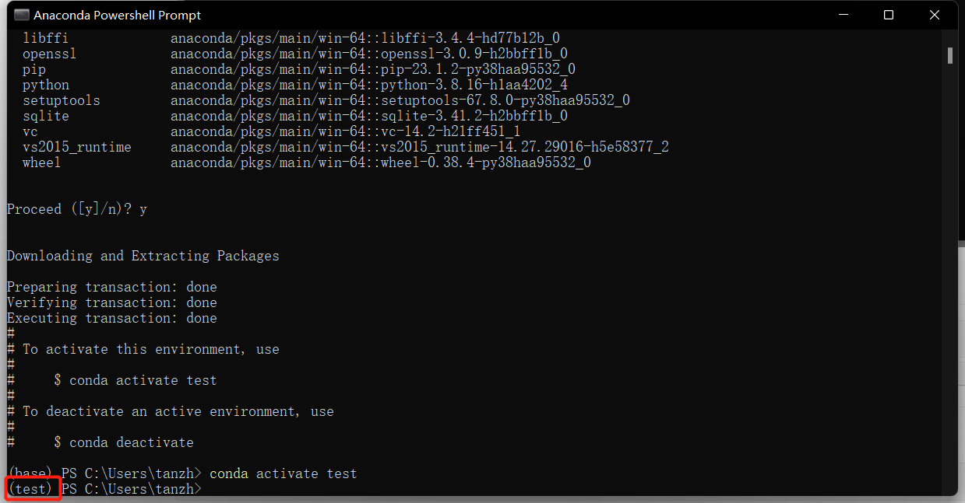
Task: Click the Anaconda Powershell Prompt title bar icon
Action: [22, 15]
